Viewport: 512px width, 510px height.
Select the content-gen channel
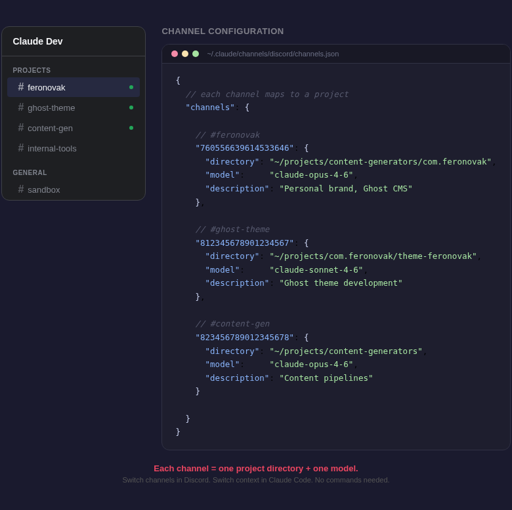click(x=74, y=128)
